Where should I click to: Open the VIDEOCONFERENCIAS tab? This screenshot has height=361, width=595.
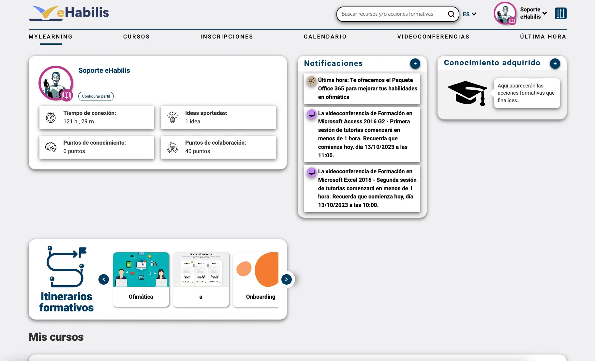tap(433, 37)
